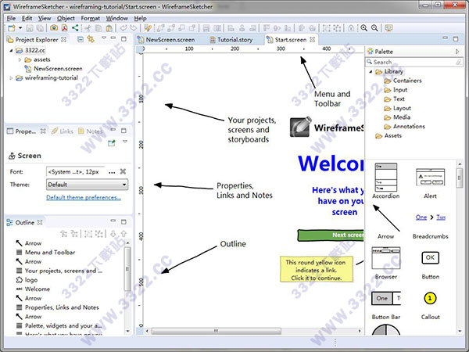Click Collapse All in Project Explorer
This screenshot has width=469, height=352.
tap(81, 39)
